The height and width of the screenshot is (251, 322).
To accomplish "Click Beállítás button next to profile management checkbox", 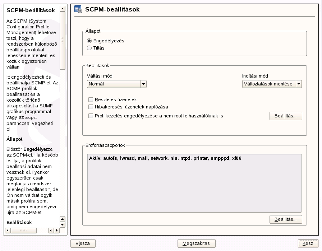I will point(286,116).
